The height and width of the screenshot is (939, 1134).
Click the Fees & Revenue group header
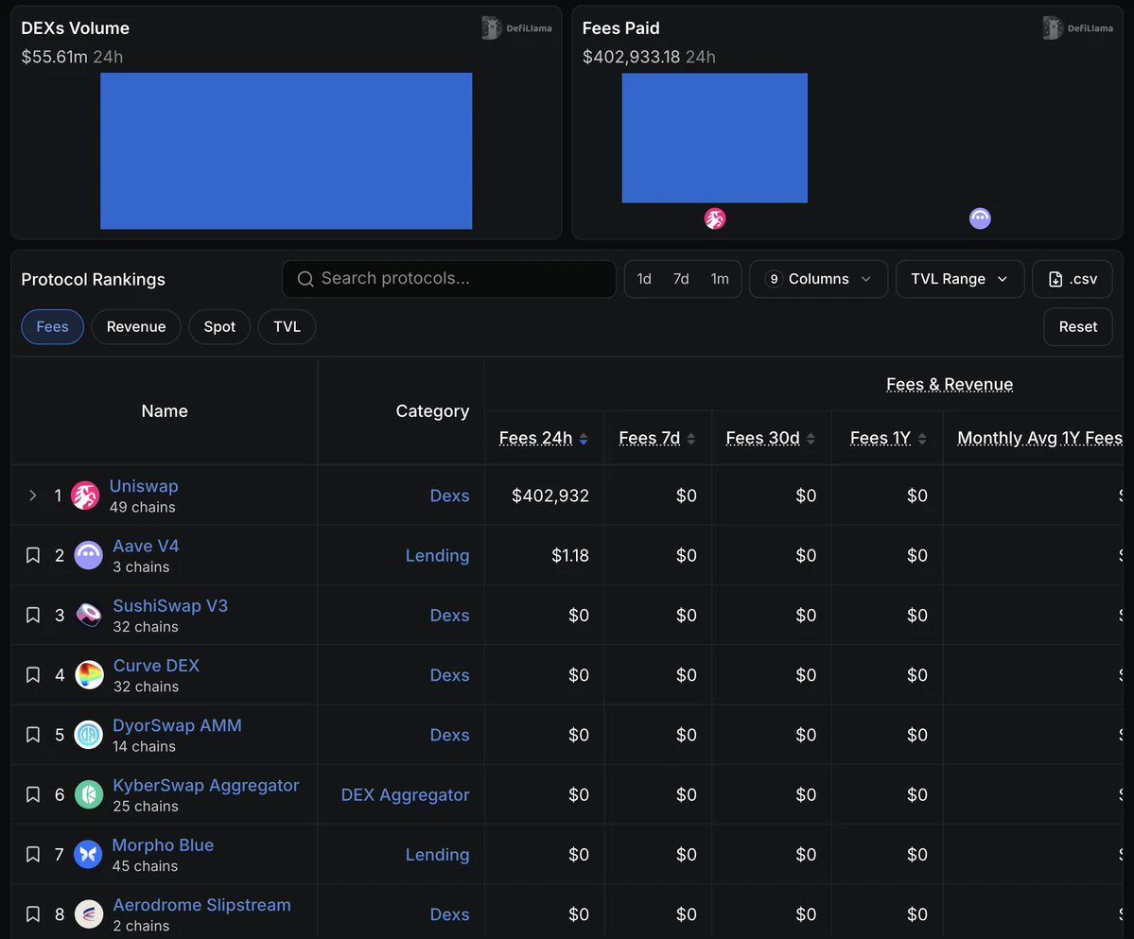point(949,385)
